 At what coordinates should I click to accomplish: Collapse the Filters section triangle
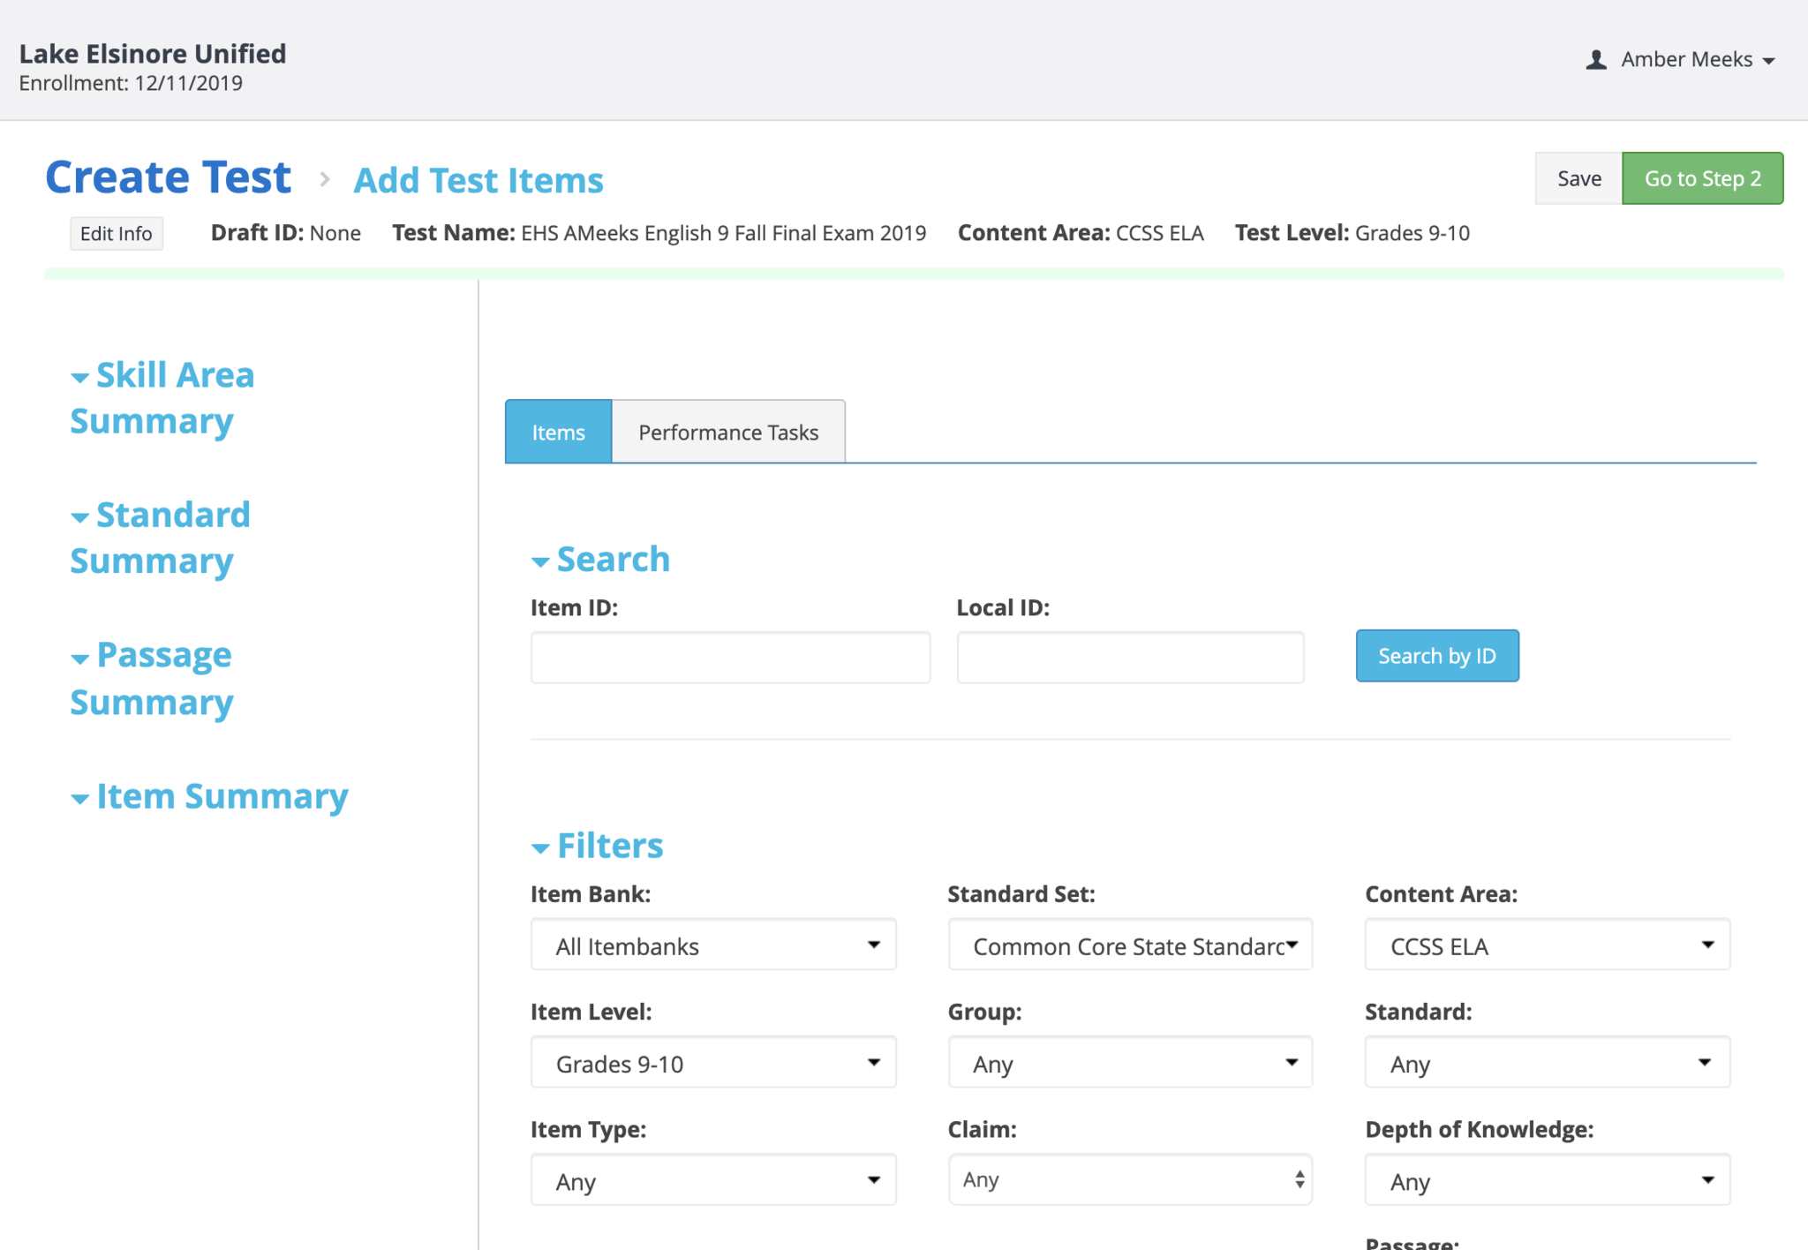[x=540, y=848]
